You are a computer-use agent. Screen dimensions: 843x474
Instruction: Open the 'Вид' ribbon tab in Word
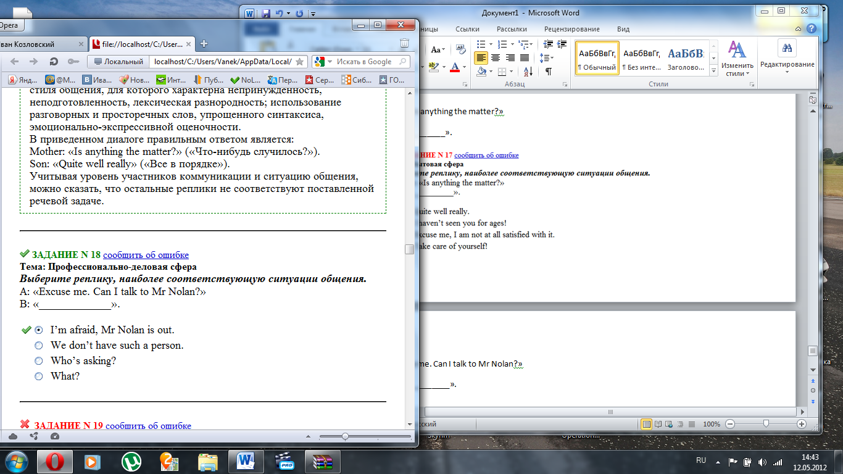tap(623, 29)
